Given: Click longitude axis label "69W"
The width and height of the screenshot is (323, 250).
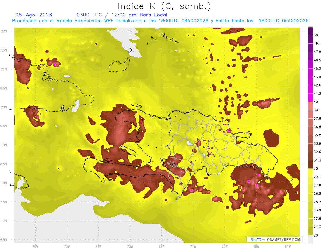Looking at the screenshot, I should coord(256,246).
